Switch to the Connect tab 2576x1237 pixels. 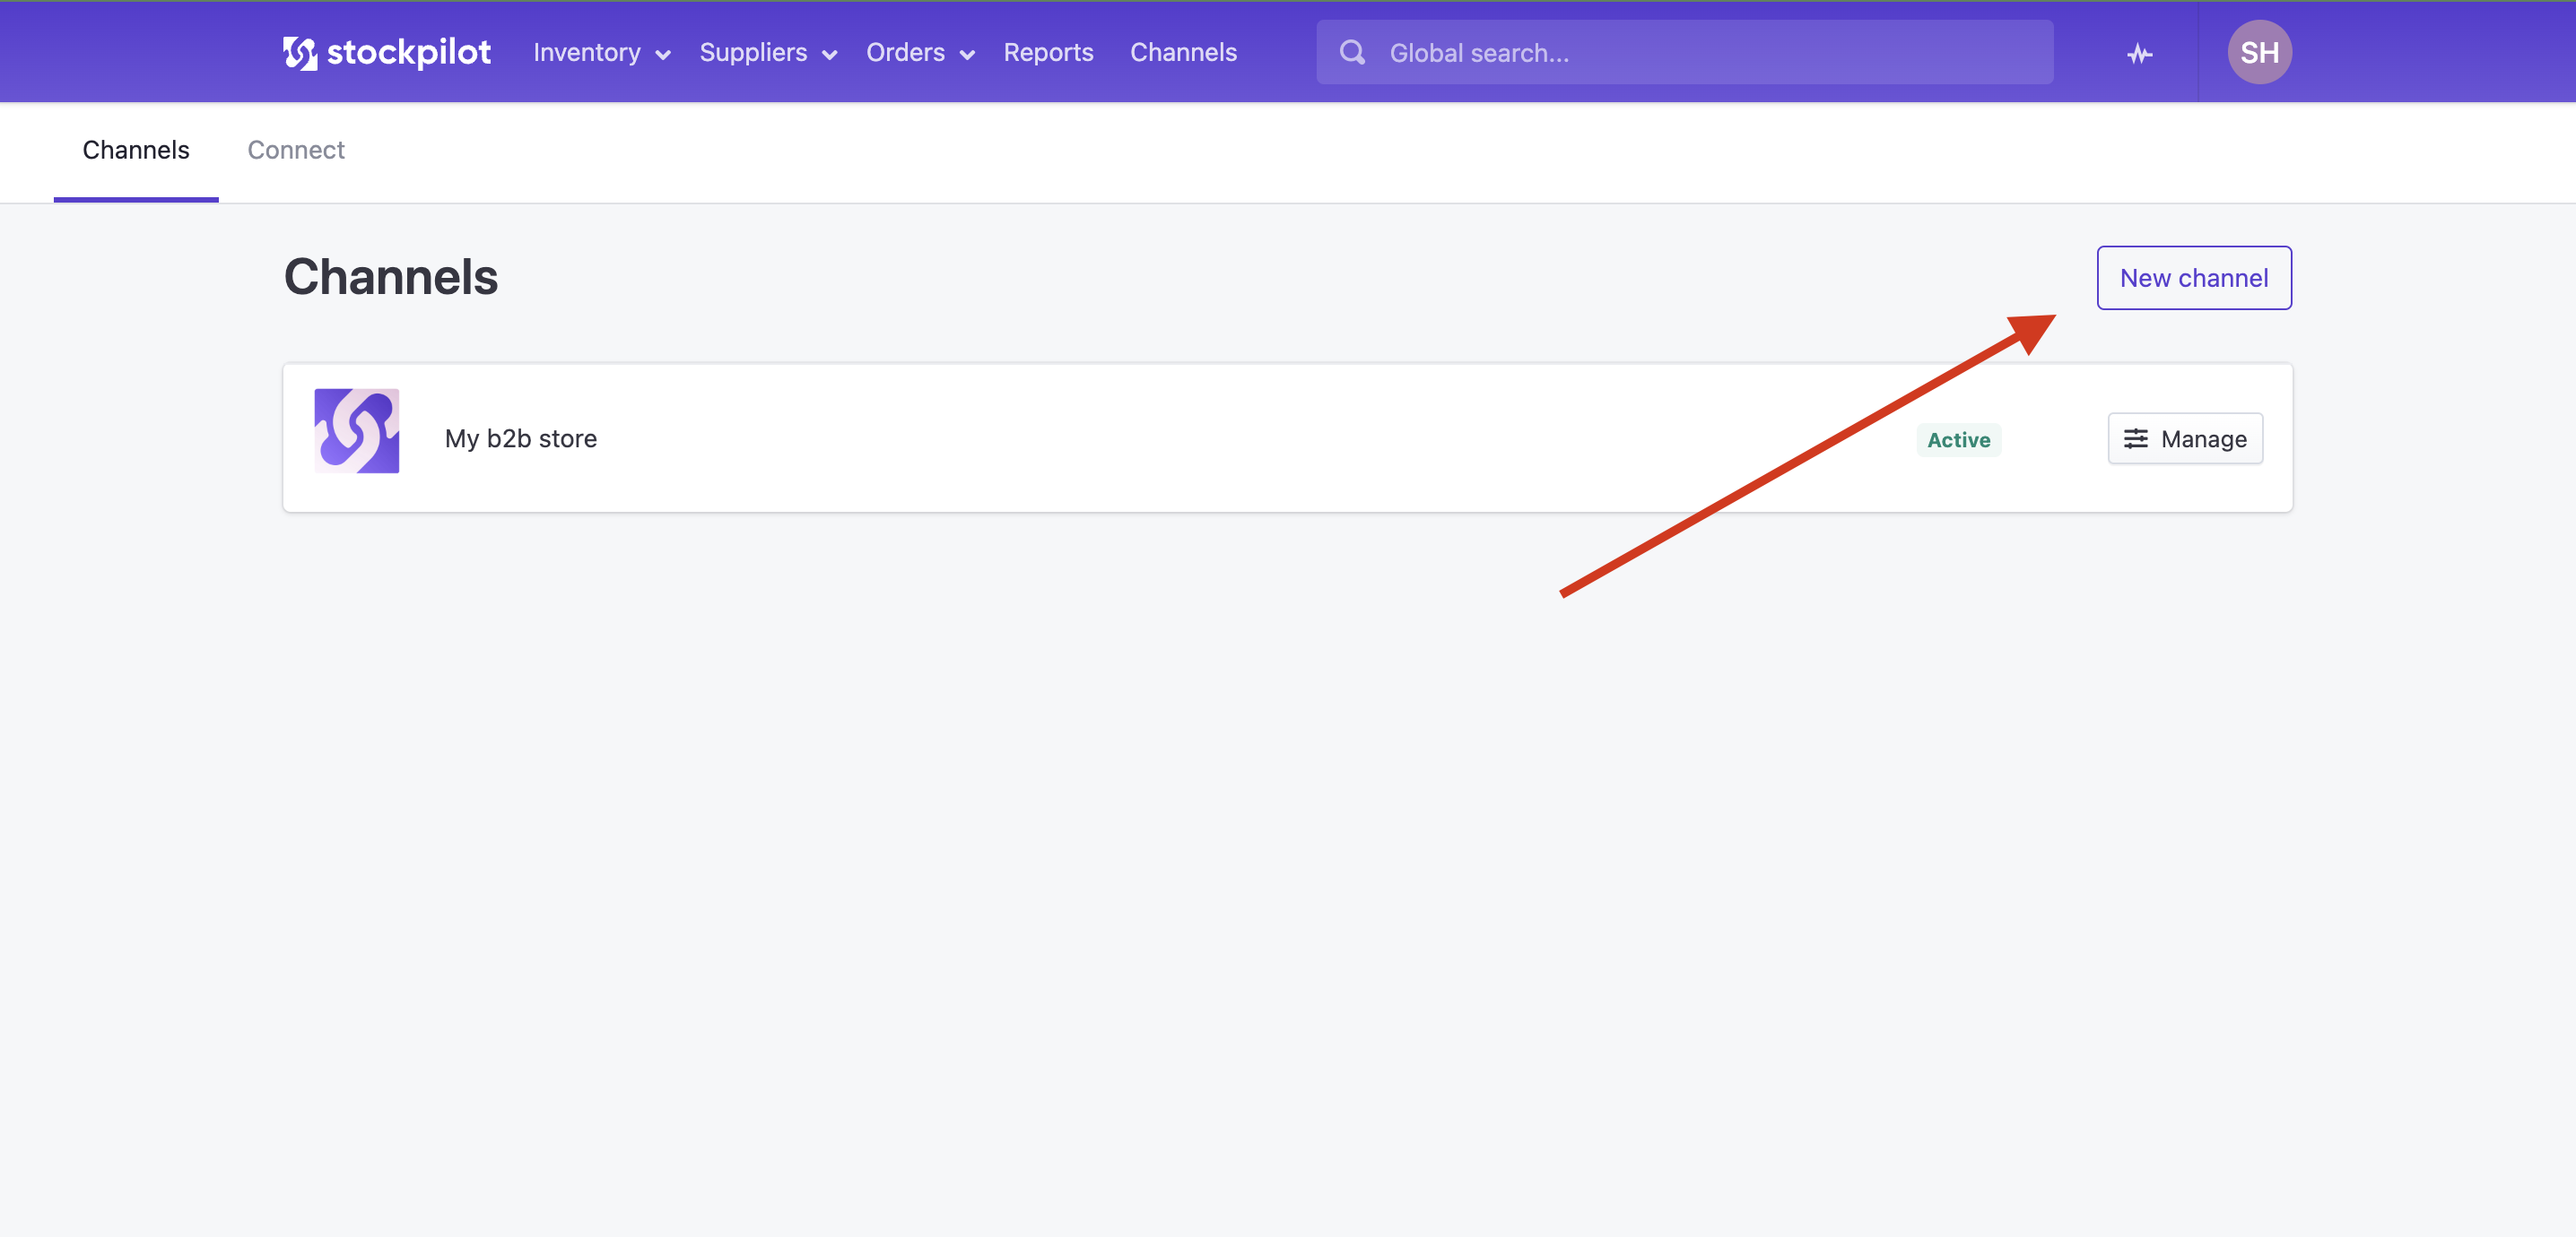tap(296, 150)
